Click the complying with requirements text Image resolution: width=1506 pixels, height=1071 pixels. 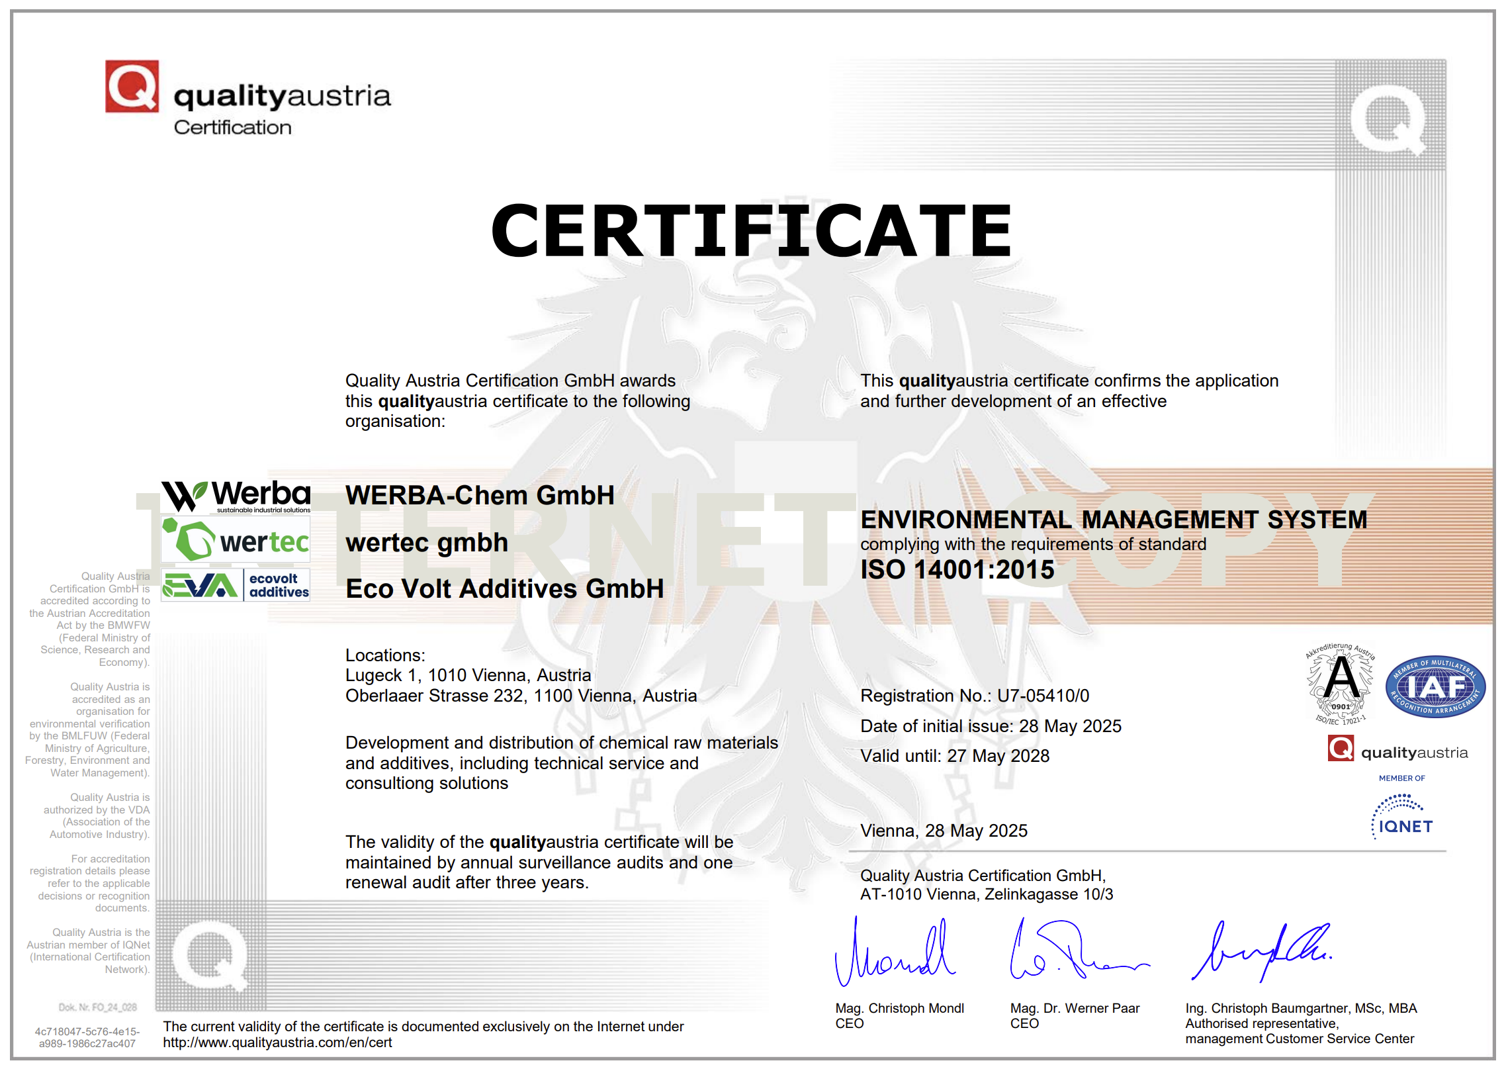pos(1033,544)
